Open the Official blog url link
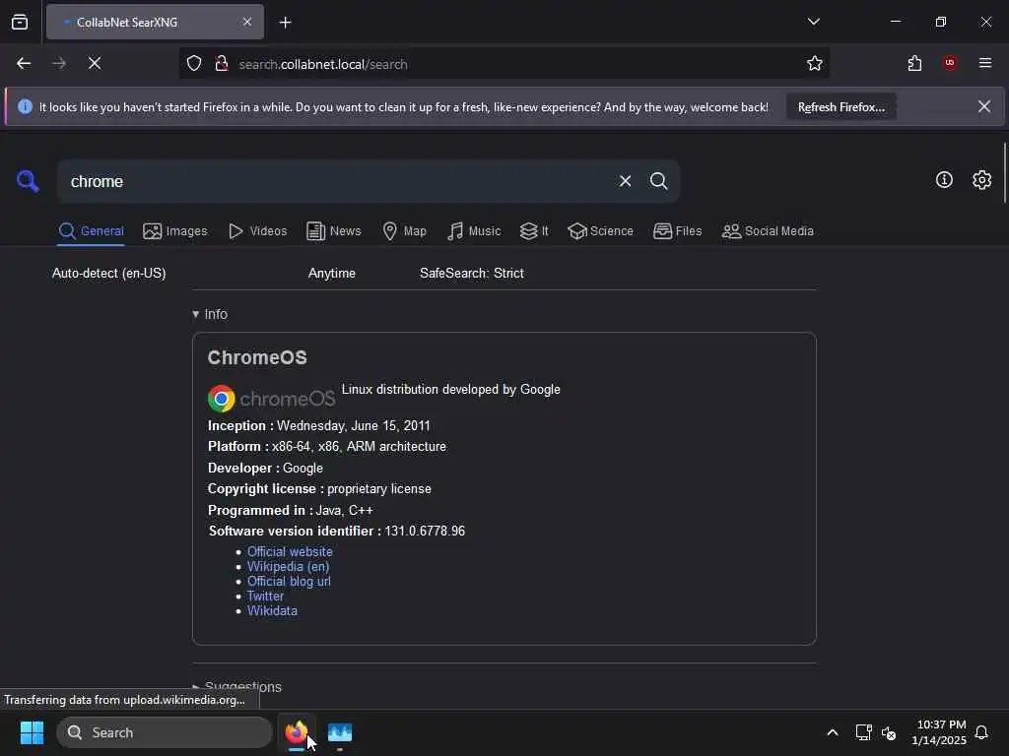 [x=289, y=581]
